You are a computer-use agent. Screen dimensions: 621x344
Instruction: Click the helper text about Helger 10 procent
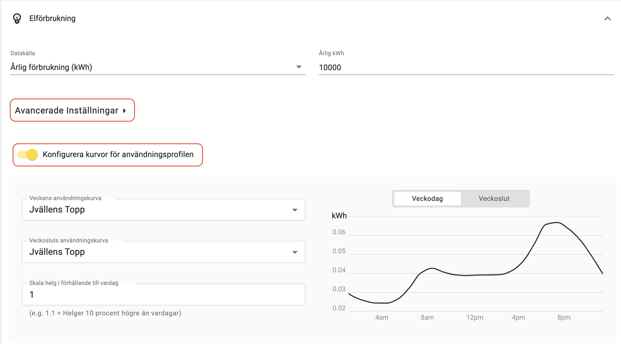click(105, 313)
